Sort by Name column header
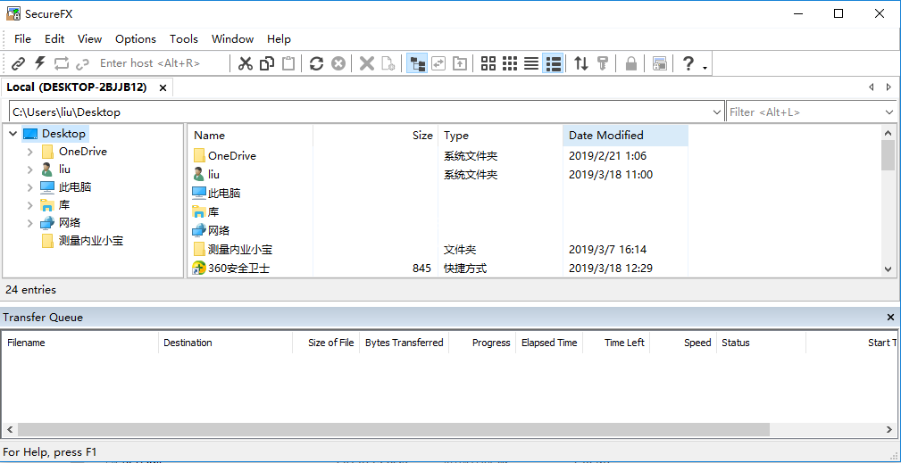This screenshot has height=463, width=901. point(251,136)
